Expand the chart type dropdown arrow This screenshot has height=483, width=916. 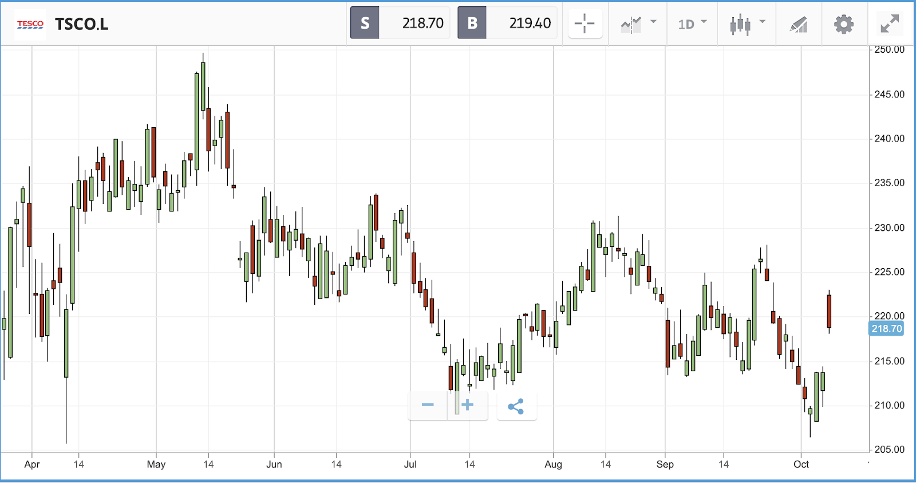tap(762, 22)
